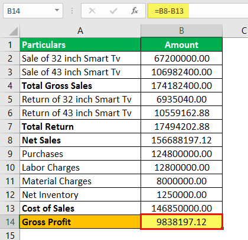This screenshot has height=240, width=248.
Task: Select row 4 header
Action: coord(10,85)
